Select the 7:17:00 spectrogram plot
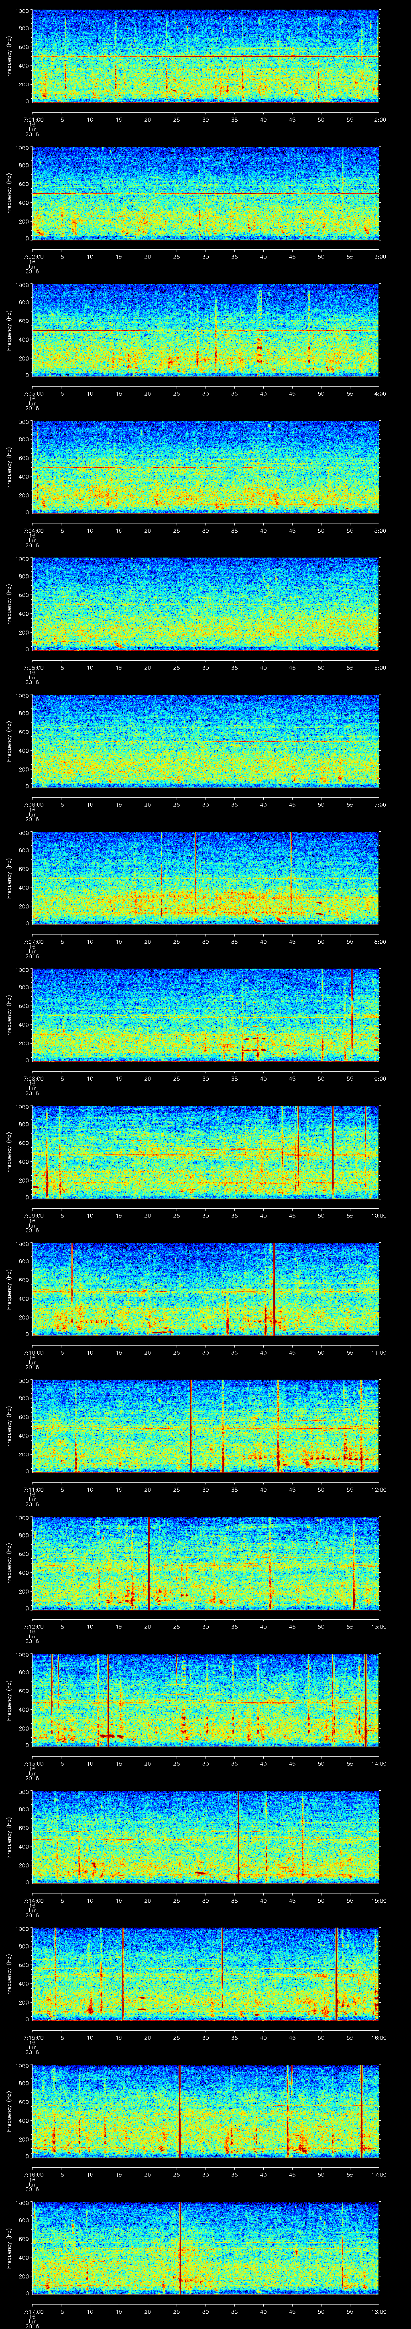The image size is (411, 2329). (206, 2250)
